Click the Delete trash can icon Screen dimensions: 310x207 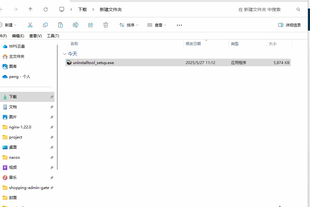click(106, 25)
